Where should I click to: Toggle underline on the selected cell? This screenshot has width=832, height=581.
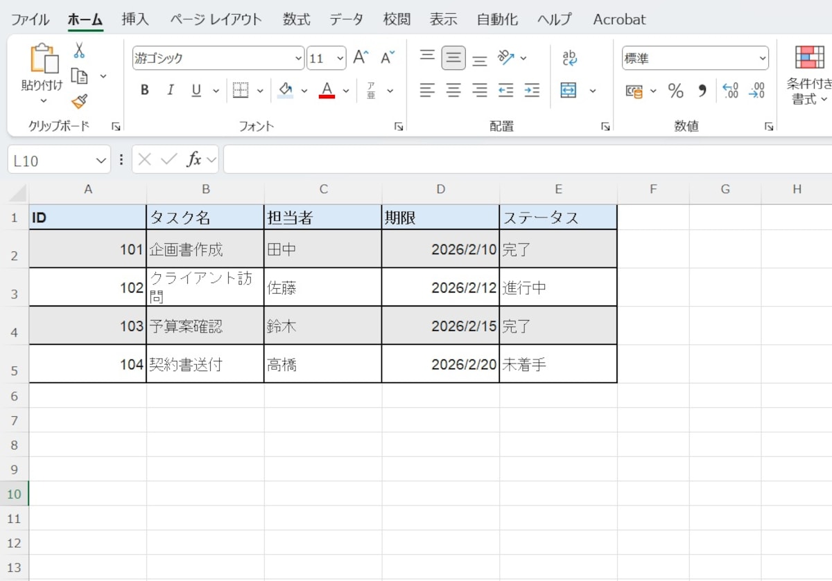pos(196,90)
